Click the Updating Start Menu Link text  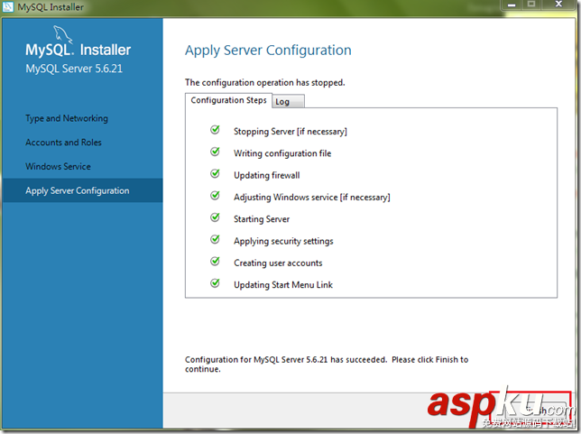tap(283, 284)
